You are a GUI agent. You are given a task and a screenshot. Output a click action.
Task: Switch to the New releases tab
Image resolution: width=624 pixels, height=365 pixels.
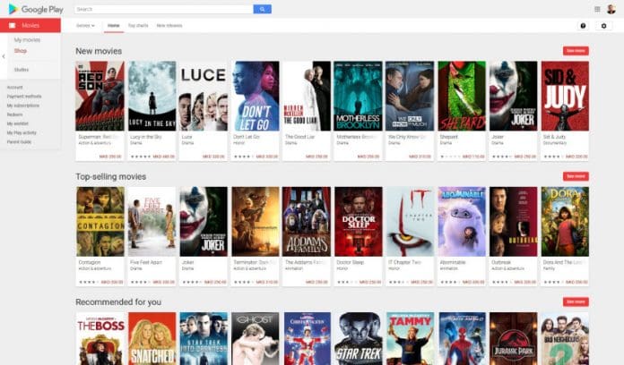pyautogui.click(x=169, y=26)
